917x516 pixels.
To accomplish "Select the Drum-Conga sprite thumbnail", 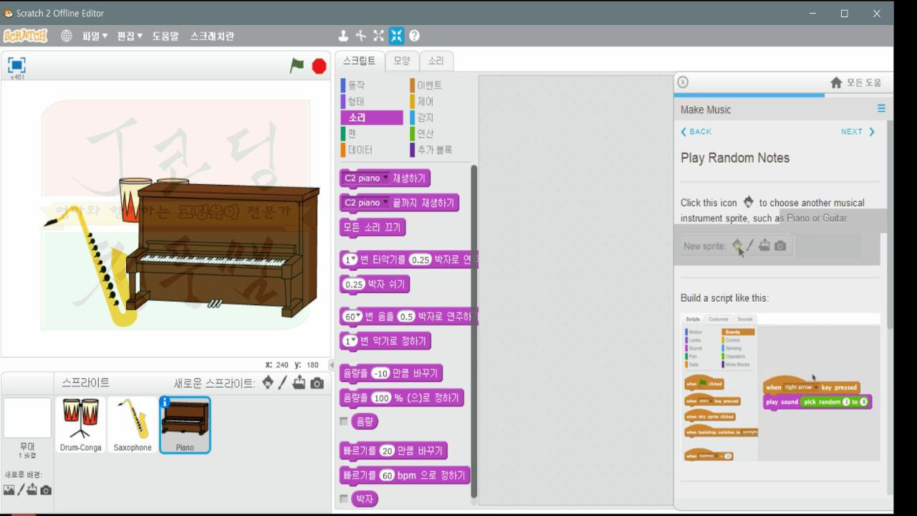I will coord(80,425).
